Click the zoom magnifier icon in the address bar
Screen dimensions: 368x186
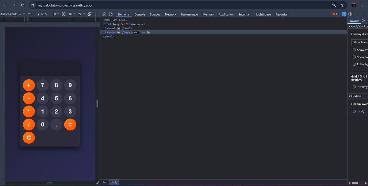pyautogui.click(x=334, y=5)
